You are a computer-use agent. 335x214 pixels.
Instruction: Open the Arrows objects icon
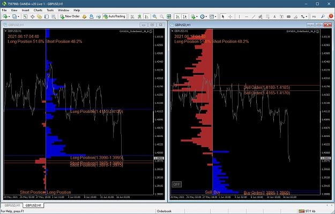(x=302, y=17)
